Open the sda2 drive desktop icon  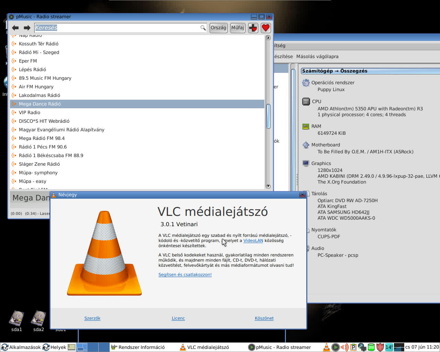pos(38,321)
